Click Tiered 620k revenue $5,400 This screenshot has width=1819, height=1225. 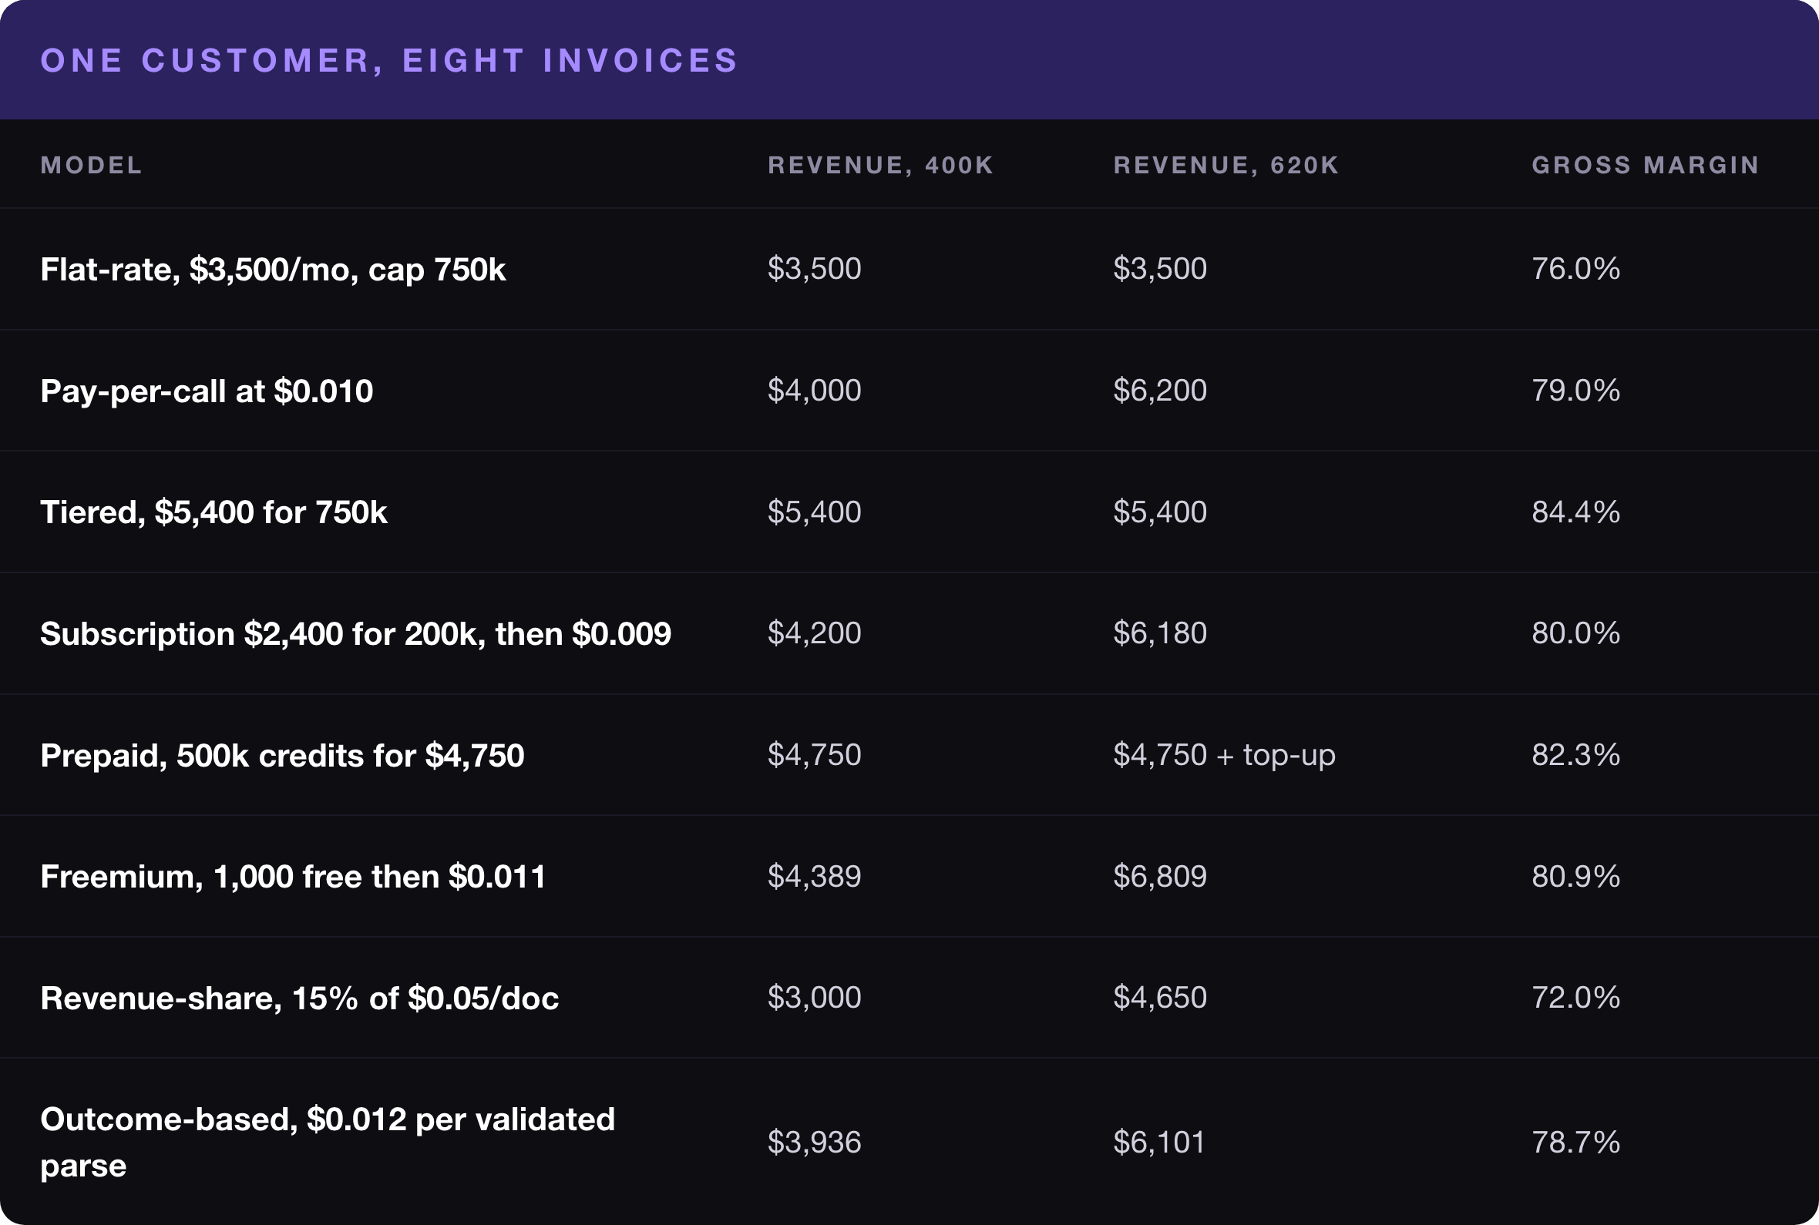click(x=1159, y=512)
